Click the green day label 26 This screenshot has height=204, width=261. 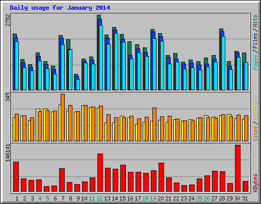click(206, 198)
